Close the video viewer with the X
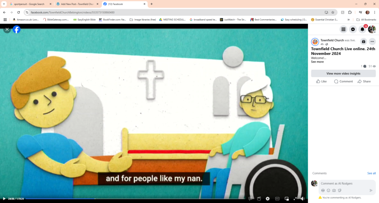 click(x=7, y=30)
